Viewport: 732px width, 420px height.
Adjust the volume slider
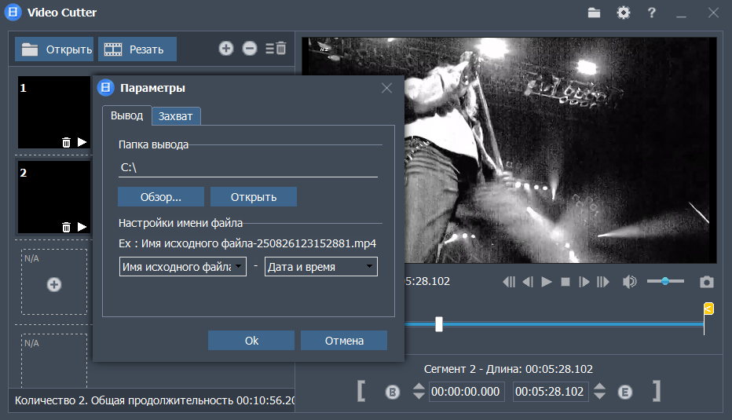coord(665,281)
